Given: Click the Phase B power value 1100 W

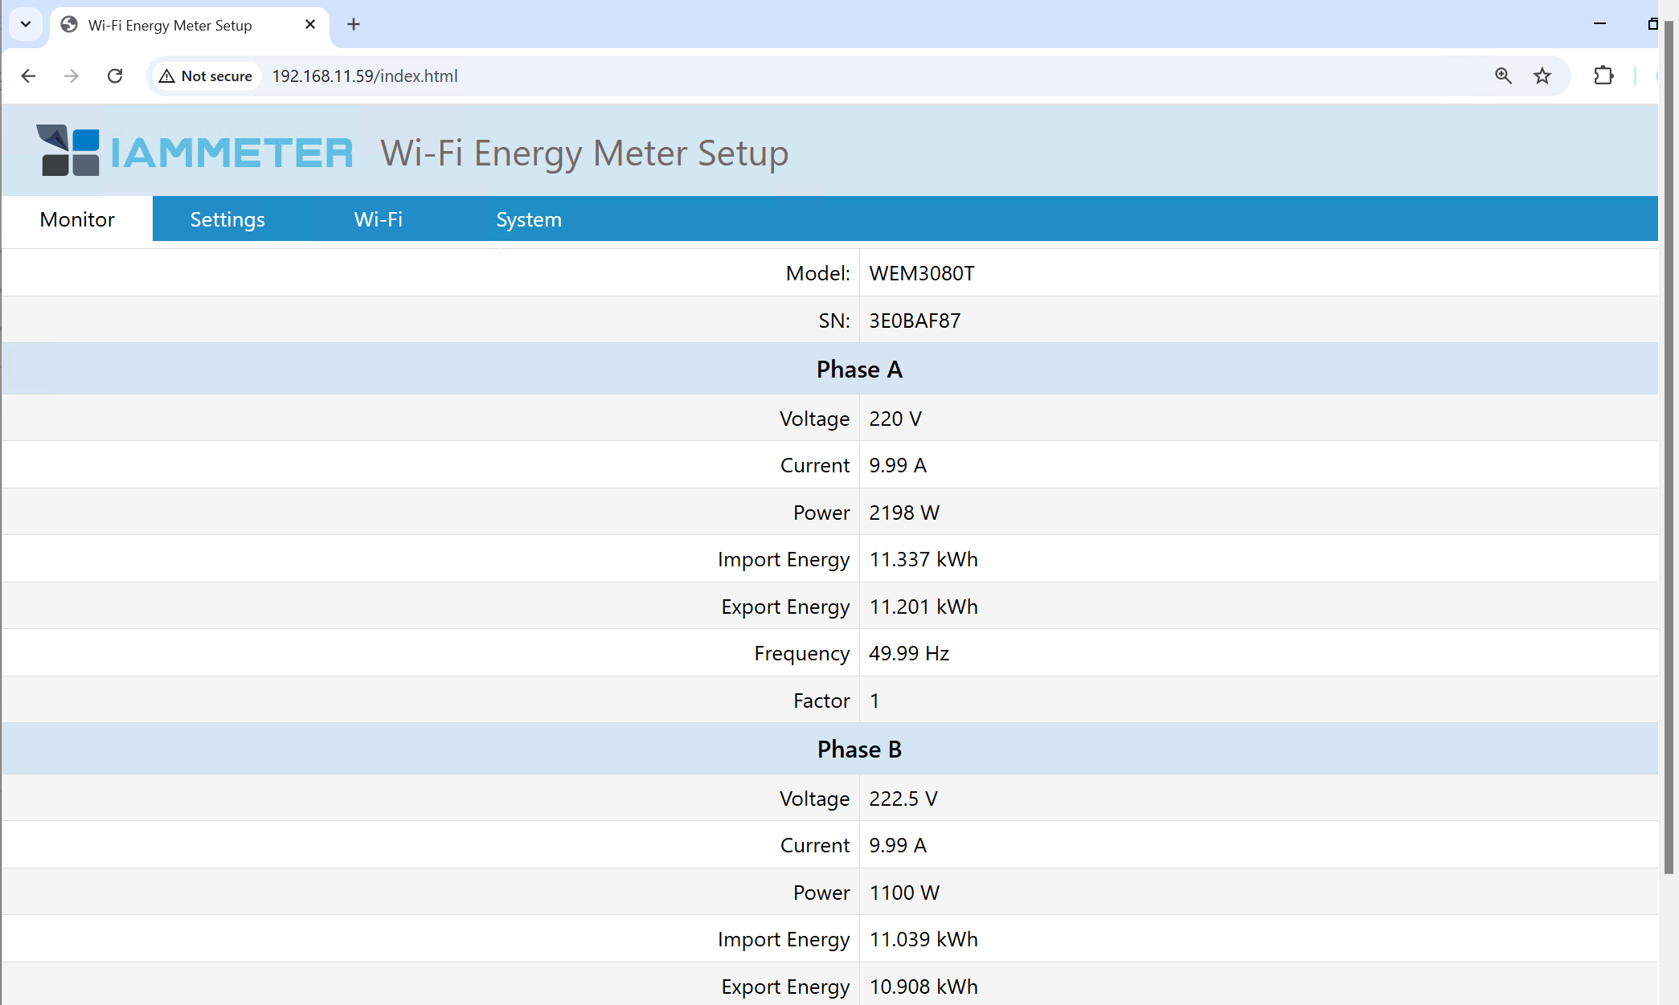Looking at the screenshot, I should pos(904,893).
